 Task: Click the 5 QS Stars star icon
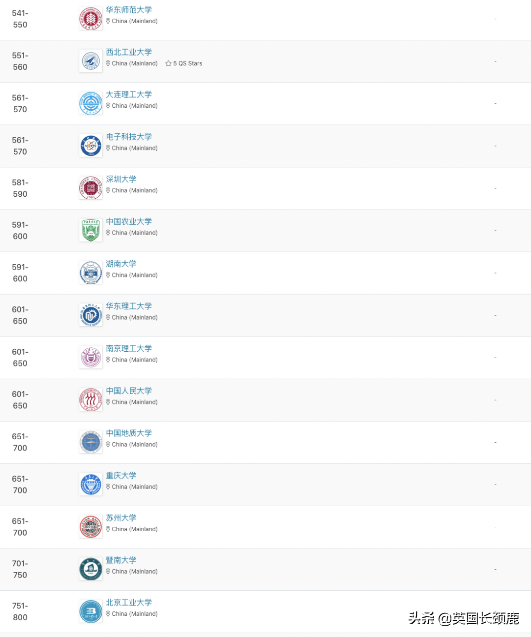pos(168,63)
